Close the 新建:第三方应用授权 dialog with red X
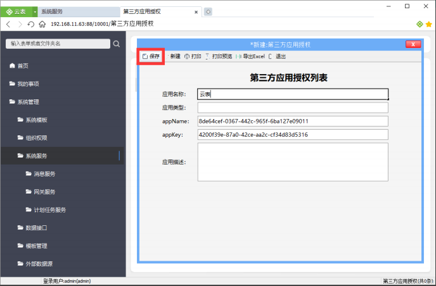 pyautogui.click(x=413, y=44)
